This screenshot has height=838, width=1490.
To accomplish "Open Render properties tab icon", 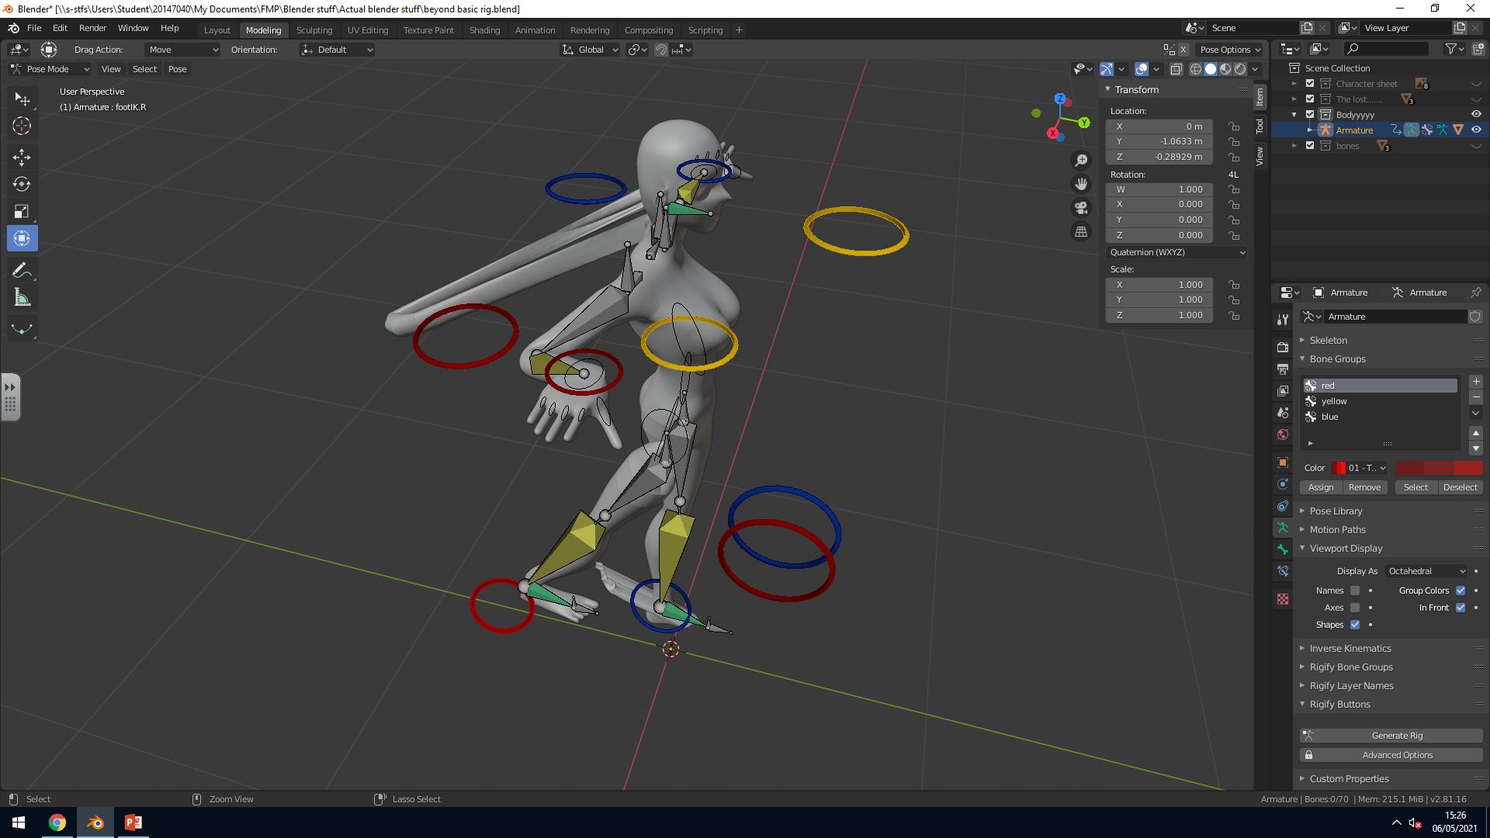I will [1283, 347].
